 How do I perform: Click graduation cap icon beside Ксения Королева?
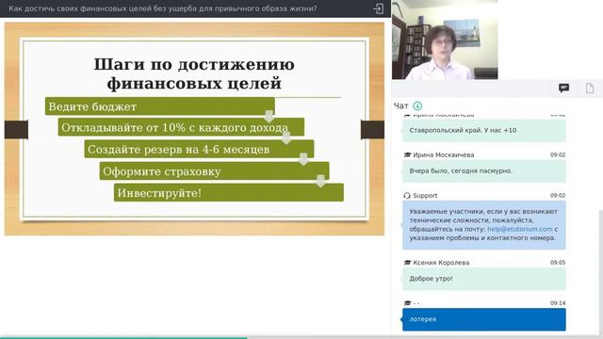click(407, 263)
